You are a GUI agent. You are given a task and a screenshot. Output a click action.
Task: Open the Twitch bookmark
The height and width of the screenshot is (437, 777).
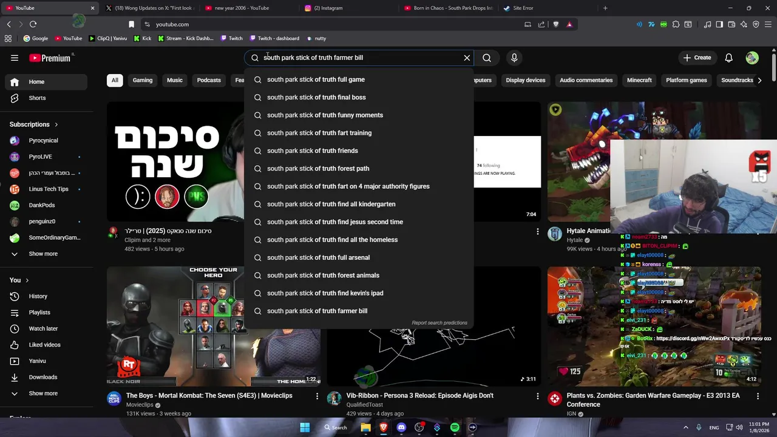[x=232, y=38]
